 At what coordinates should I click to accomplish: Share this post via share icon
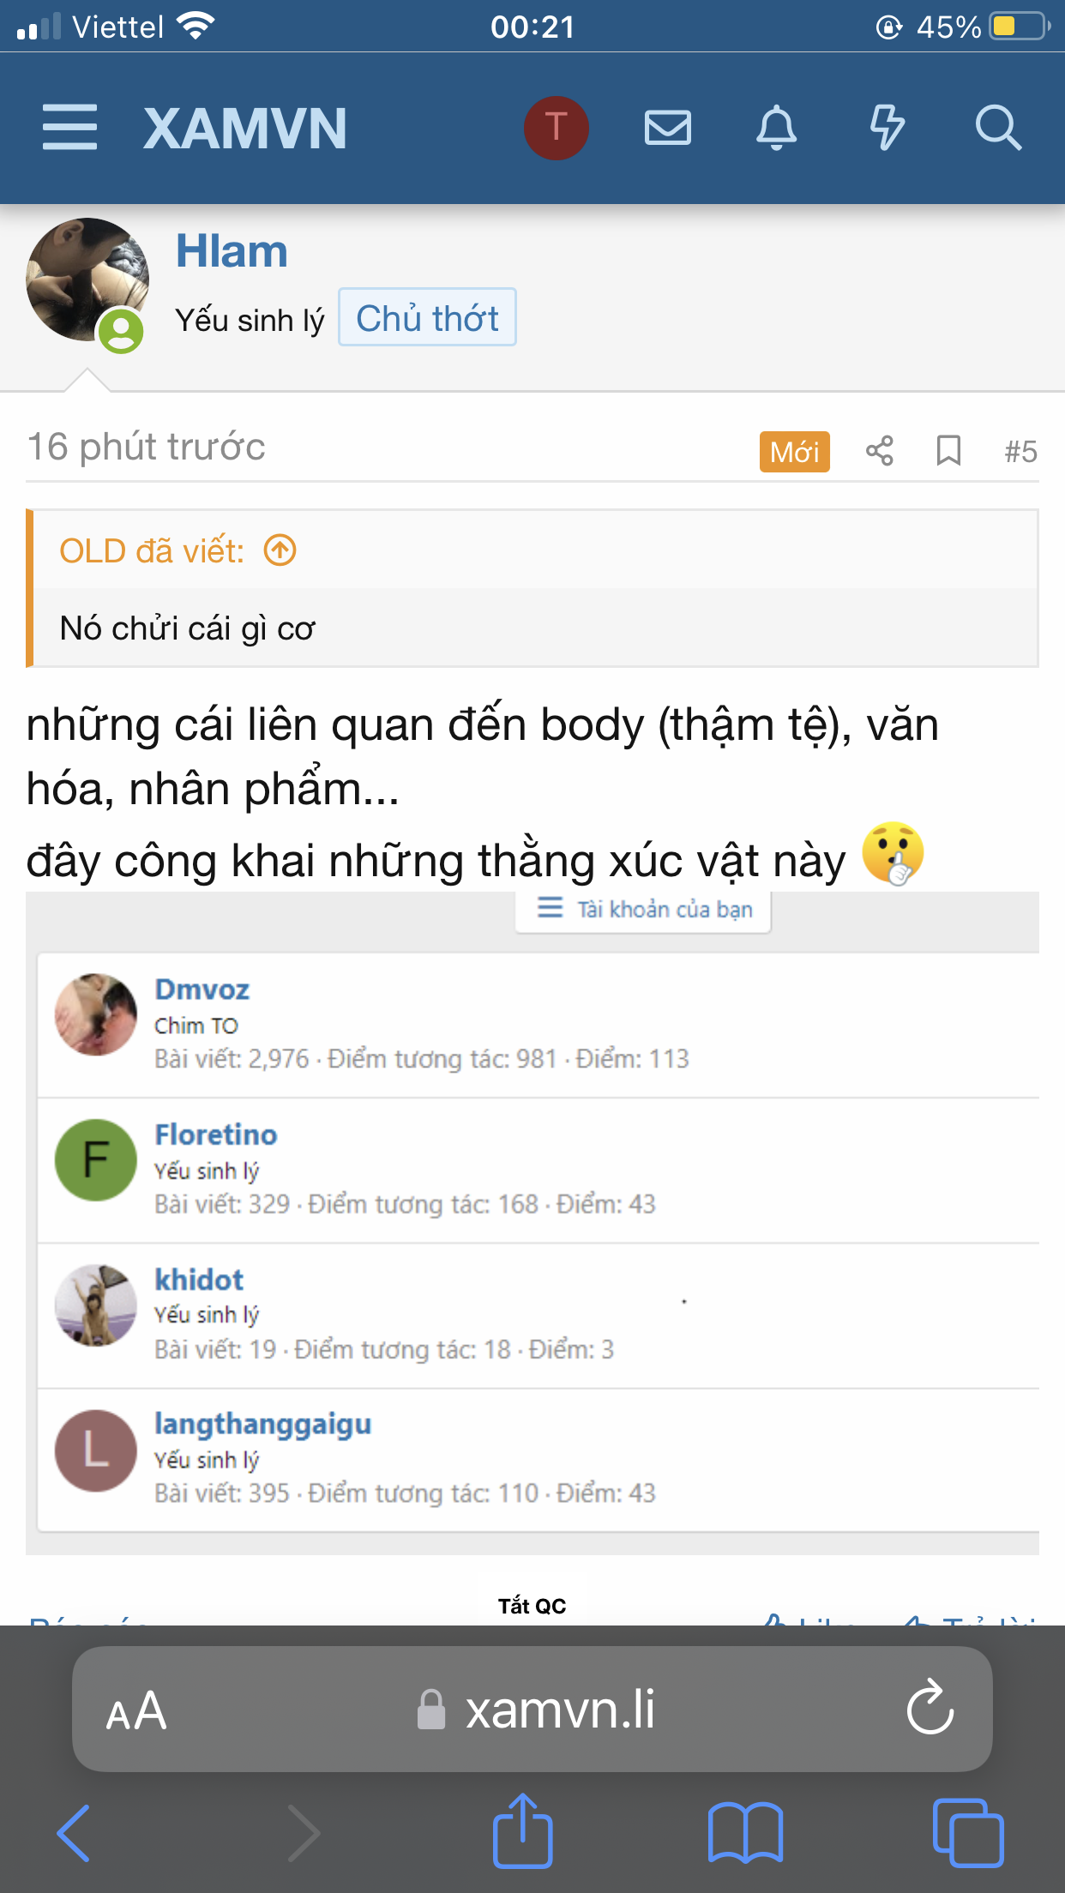click(879, 451)
